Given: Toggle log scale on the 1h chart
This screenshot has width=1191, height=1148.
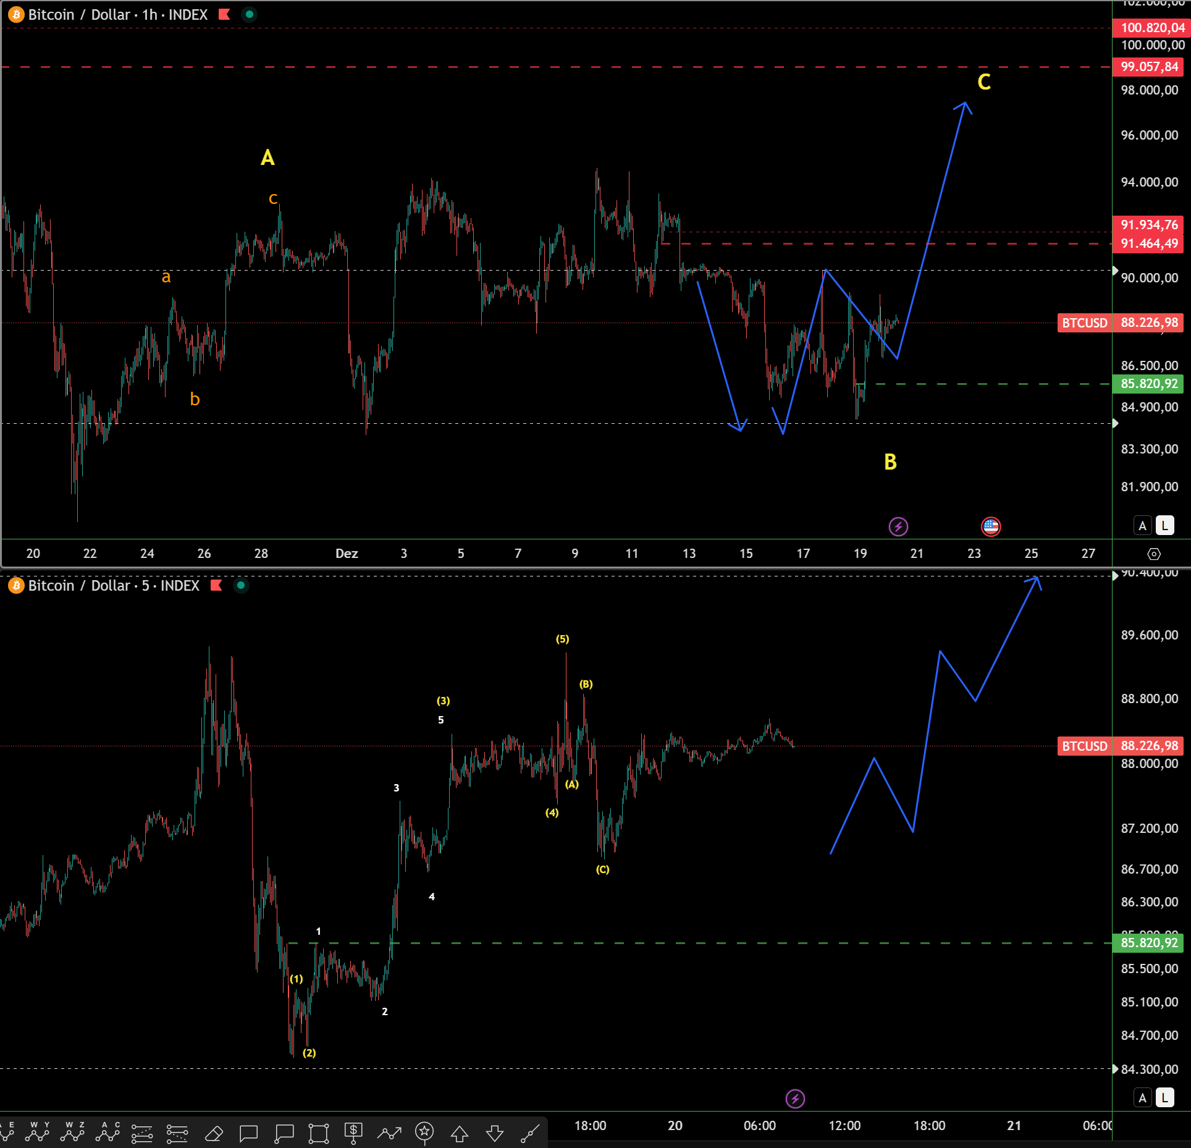Looking at the screenshot, I should [1164, 526].
